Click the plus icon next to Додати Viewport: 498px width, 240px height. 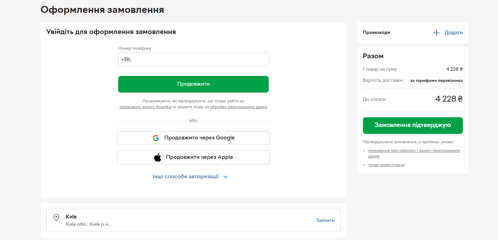(x=437, y=33)
